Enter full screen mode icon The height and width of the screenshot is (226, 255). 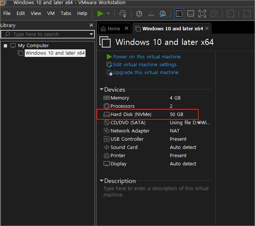[x=202, y=13]
